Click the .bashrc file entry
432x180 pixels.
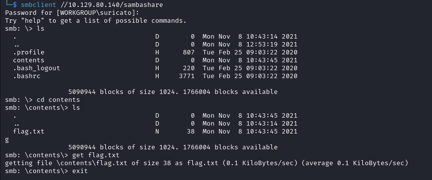click(27, 76)
